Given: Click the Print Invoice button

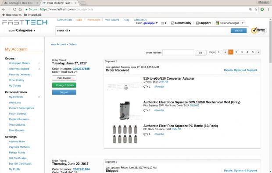Looking at the screenshot, I should coord(64,78).
